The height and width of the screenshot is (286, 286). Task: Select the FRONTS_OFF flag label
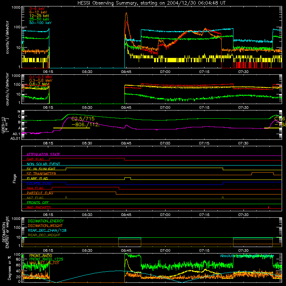[38, 202]
